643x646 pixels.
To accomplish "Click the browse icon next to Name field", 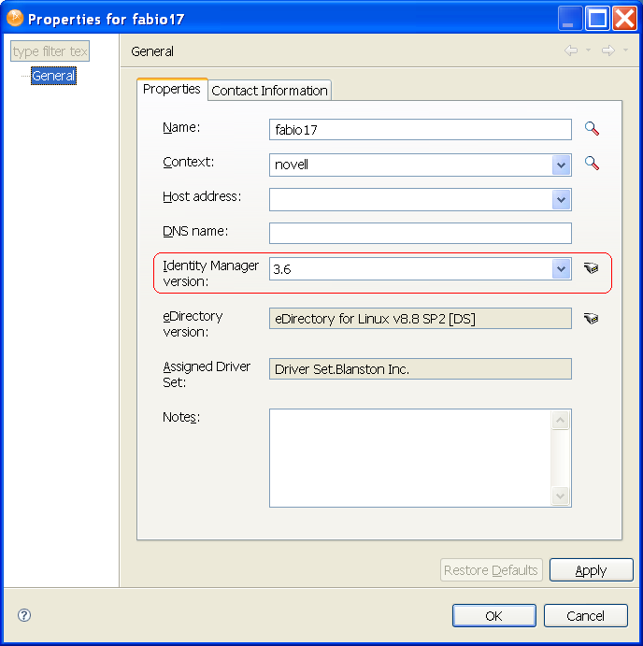I will coord(591,129).
